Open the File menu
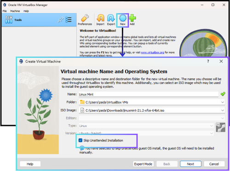230x171 pixels. [5, 11]
